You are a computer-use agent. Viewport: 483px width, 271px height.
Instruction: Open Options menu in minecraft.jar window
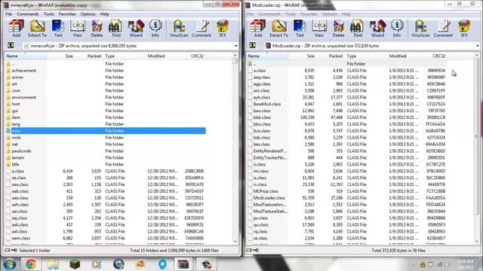tap(88, 14)
